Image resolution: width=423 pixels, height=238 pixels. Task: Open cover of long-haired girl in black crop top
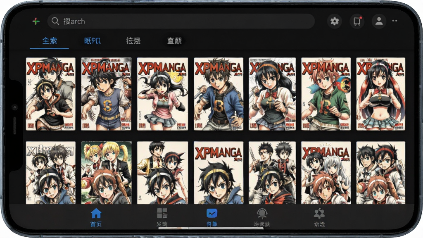coord(380,94)
